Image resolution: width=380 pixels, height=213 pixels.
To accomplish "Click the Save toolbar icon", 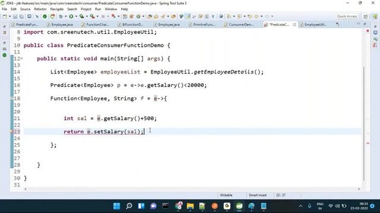I will 15,17.
